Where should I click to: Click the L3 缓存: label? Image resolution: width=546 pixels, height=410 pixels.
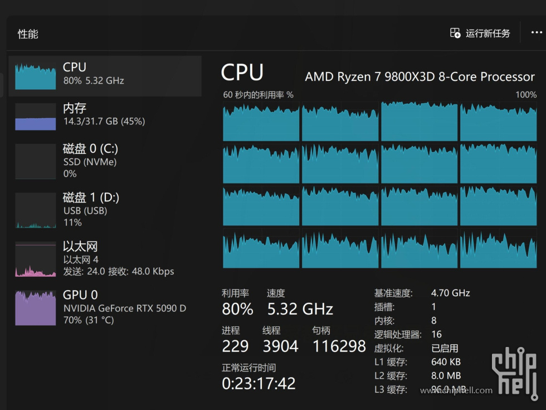(391, 389)
